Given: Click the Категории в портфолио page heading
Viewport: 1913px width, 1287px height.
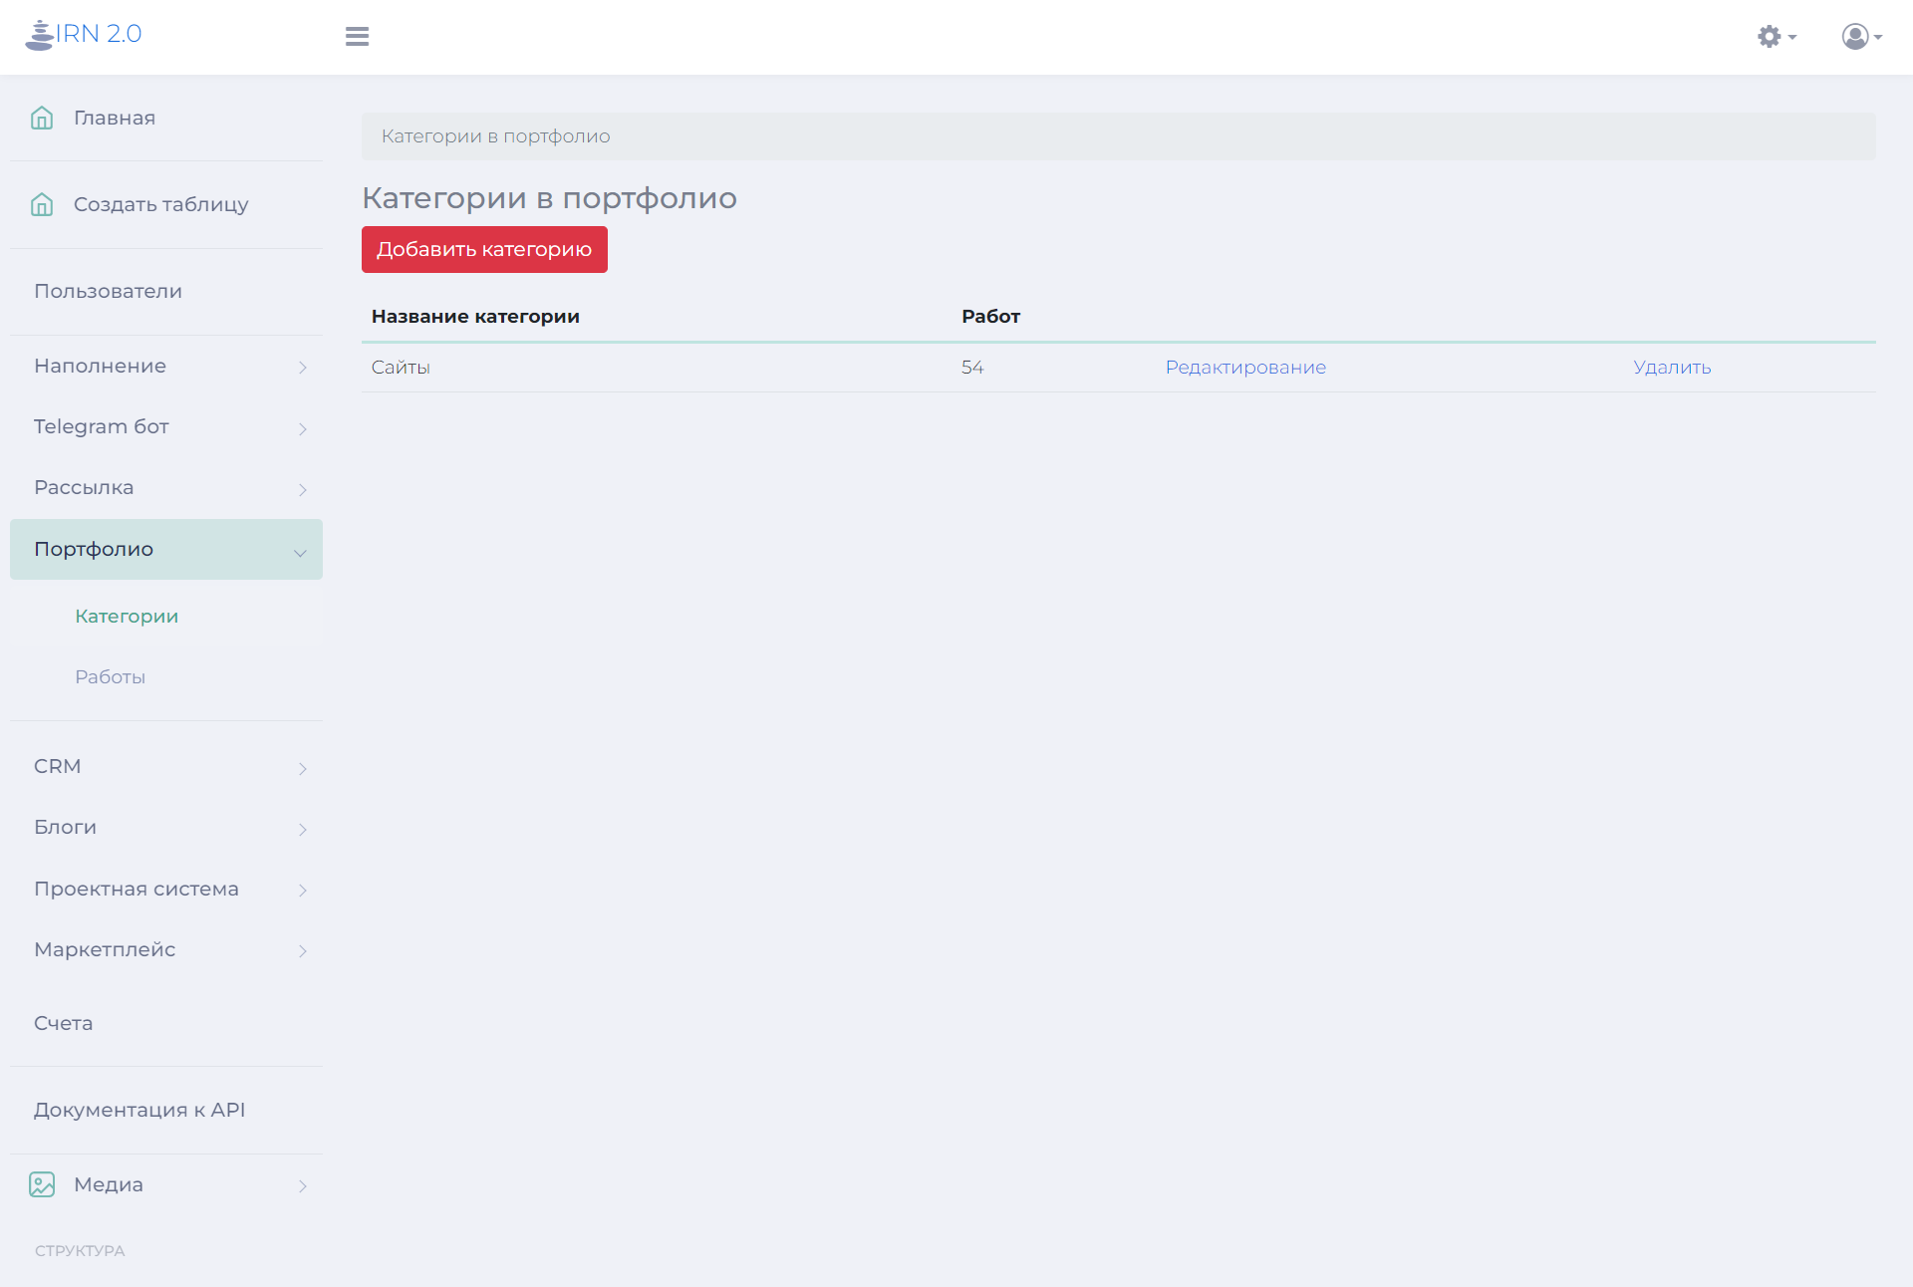Looking at the screenshot, I should pos(549,197).
